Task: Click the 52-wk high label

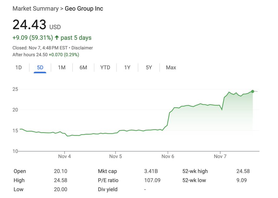Action: click(x=195, y=171)
